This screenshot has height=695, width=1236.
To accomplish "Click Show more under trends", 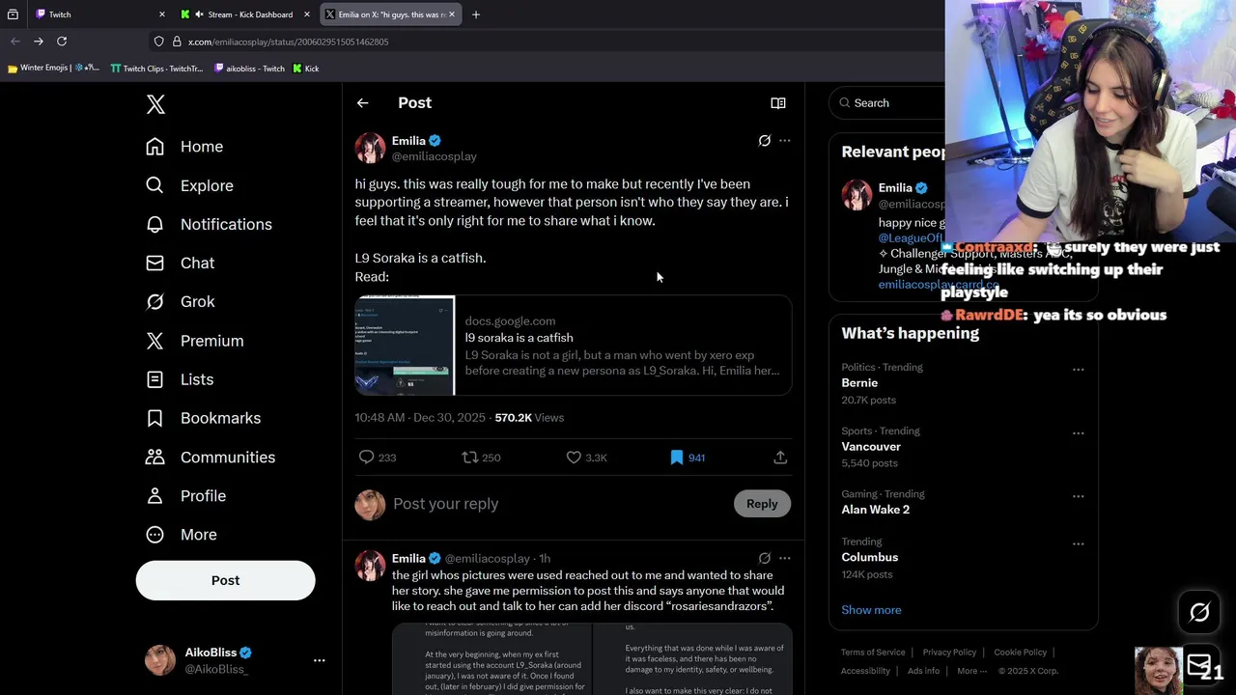I will 871,610.
